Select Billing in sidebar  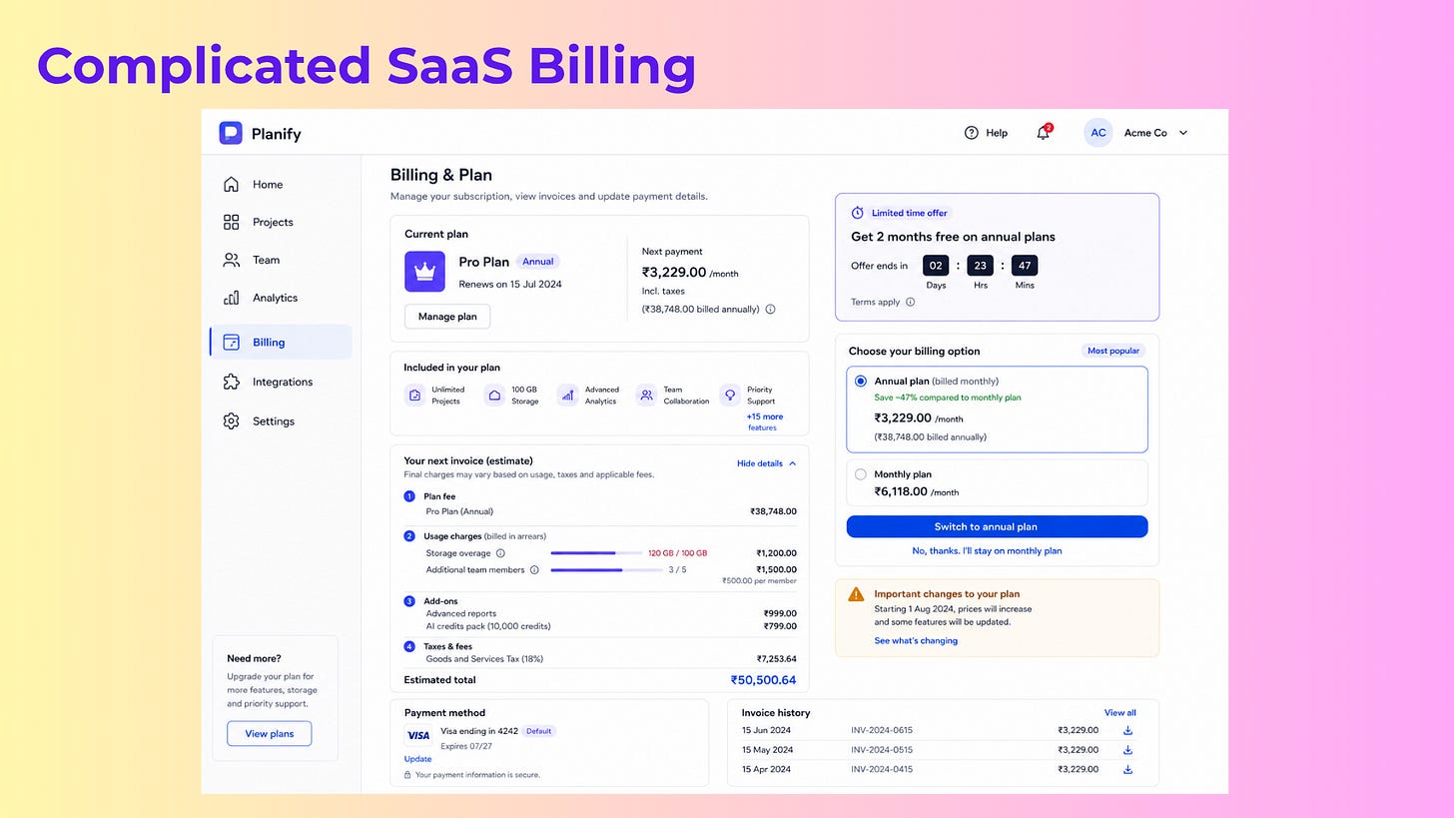(281, 342)
